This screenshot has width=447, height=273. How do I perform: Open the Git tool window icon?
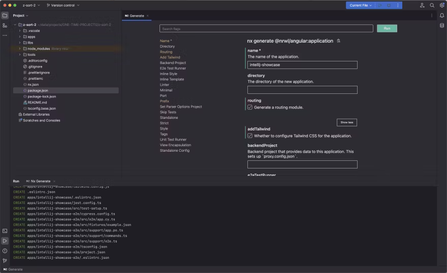coord(5,260)
